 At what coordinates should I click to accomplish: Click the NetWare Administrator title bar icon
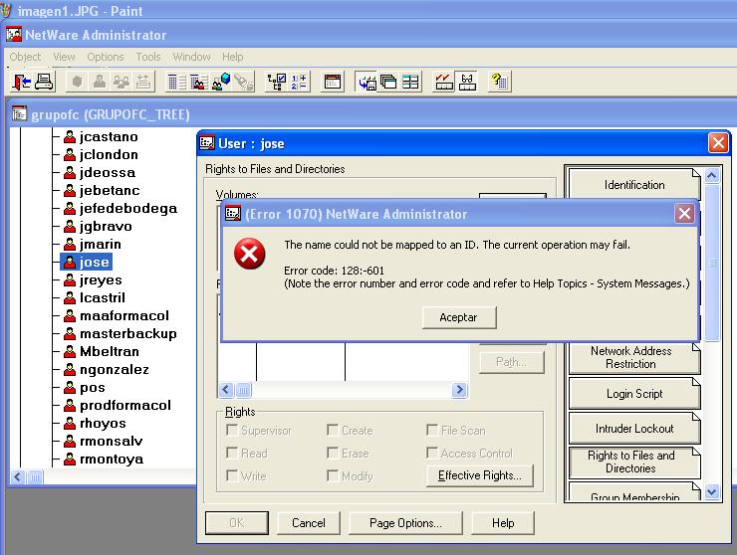tap(14, 34)
